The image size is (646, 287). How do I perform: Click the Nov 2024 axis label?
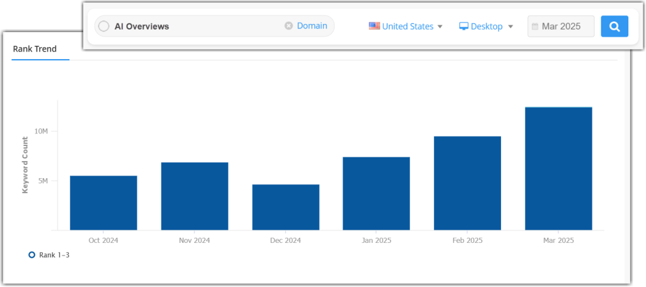coord(194,240)
